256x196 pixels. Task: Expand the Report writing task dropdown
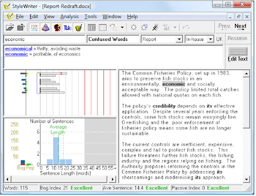(x=179, y=39)
